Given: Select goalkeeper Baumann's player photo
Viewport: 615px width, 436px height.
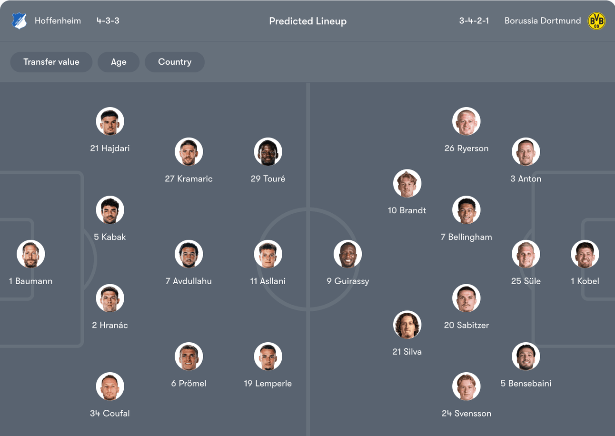Looking at the screenshot, I should tap(31, 254).
